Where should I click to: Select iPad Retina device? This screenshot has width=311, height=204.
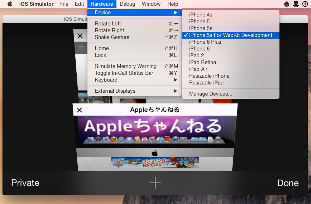point(230,62)
